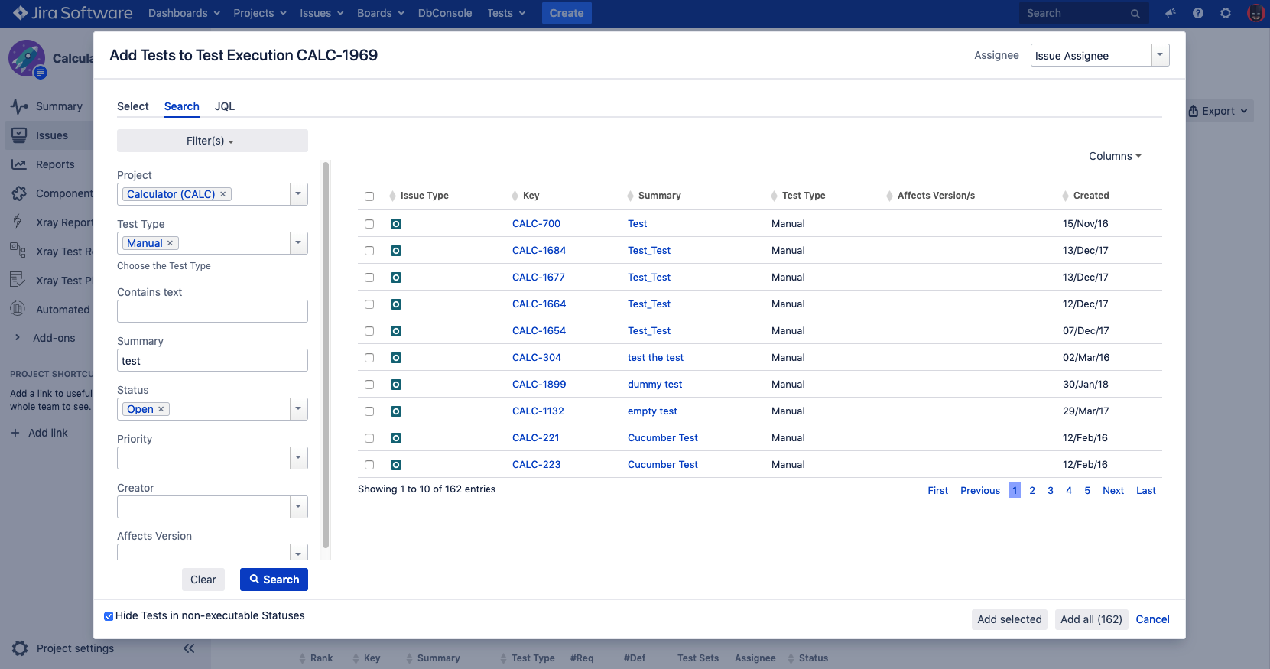
Task: Open the help question mark icon
Action: tap(1198, 13)
